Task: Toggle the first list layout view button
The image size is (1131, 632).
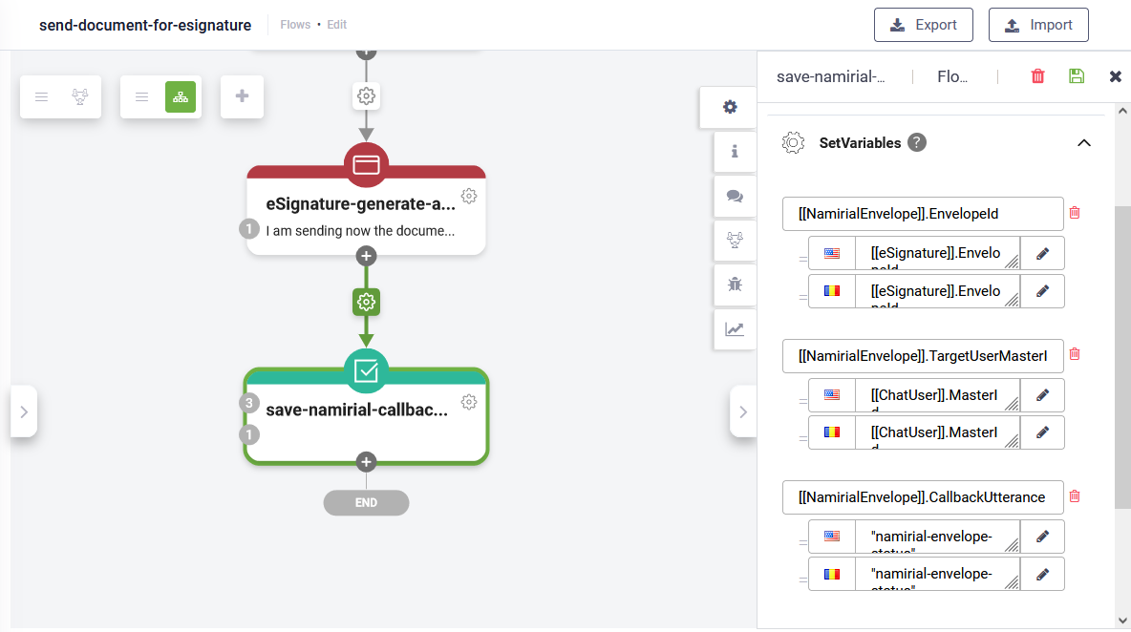Action: pos(42,96)
